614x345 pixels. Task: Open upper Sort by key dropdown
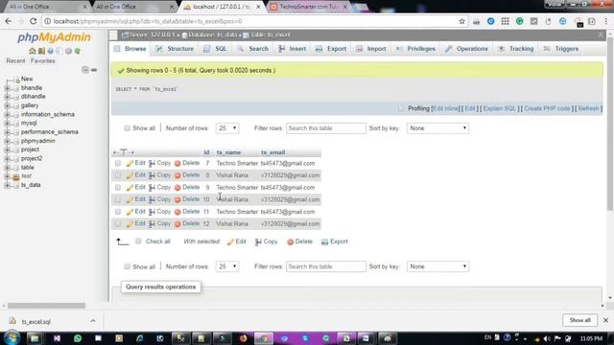point(437,127)
